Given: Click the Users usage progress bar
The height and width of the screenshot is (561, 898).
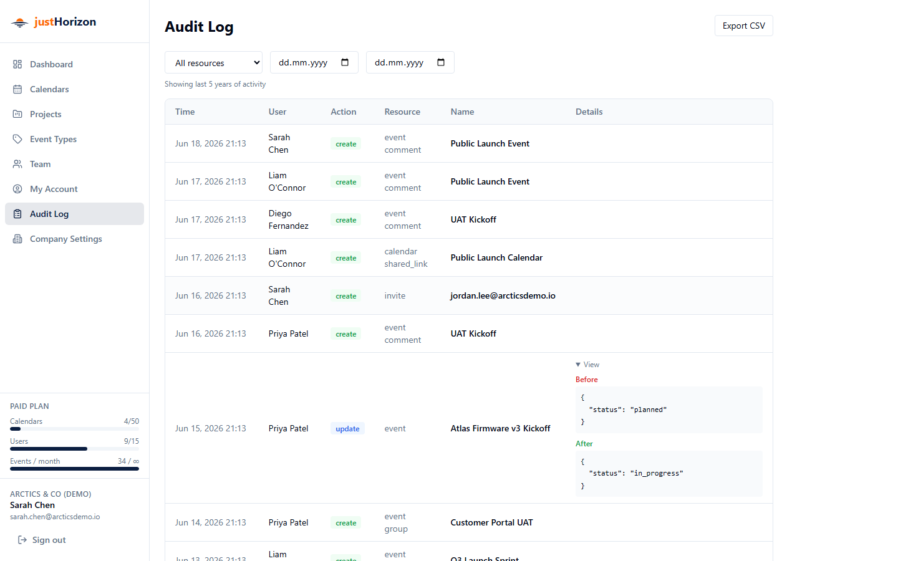Looking at the screenshot, I should (x=74, y=449).
